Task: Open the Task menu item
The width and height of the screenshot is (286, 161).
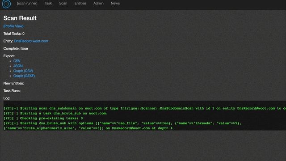Action: tap(48, 3)
